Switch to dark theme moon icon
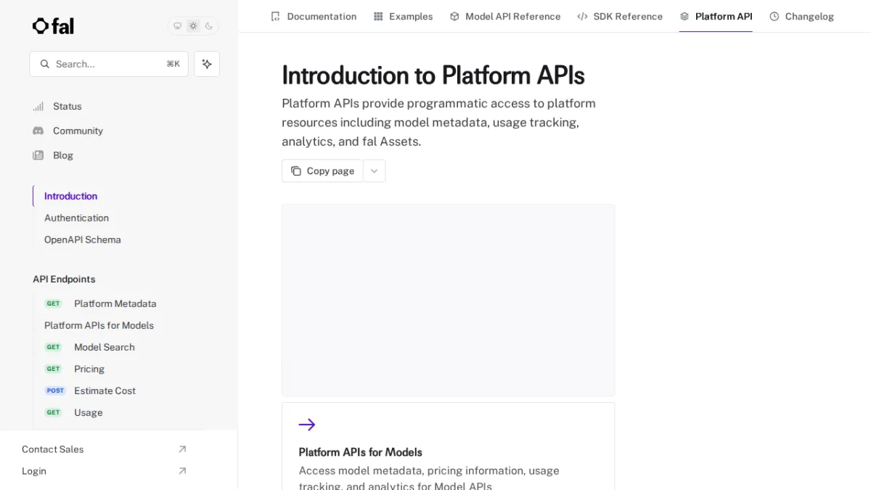The height and width of the screenshot is (490, 871). [x=209, y=26]
